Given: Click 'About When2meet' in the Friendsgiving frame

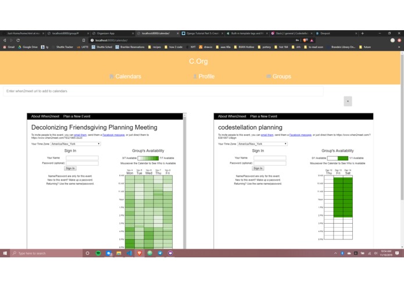Looking at the screenshot, I should click(x=45, y=116).
